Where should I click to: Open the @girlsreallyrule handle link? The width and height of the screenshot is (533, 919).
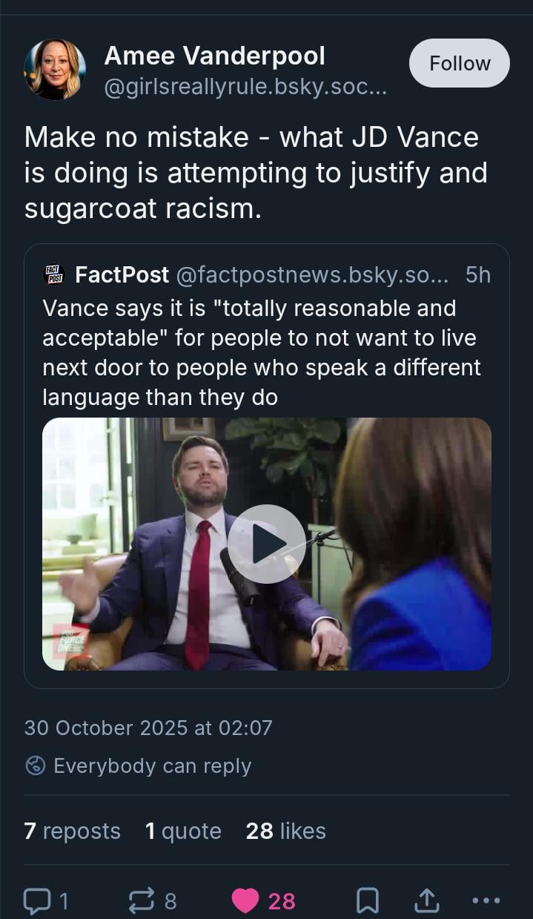245,90
